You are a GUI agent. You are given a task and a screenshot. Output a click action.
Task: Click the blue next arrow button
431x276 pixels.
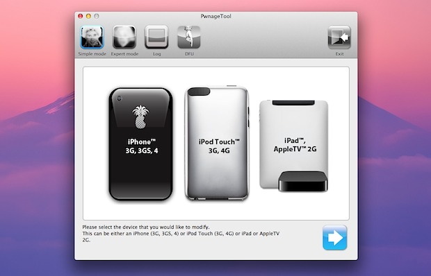tap(335, 238)
